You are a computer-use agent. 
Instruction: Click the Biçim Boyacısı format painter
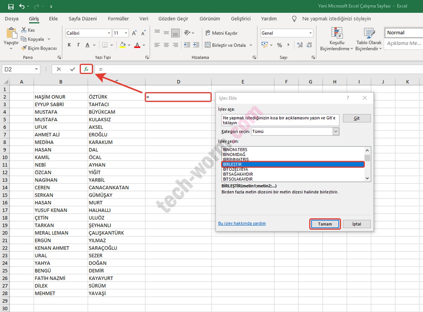tap(39, 48)
